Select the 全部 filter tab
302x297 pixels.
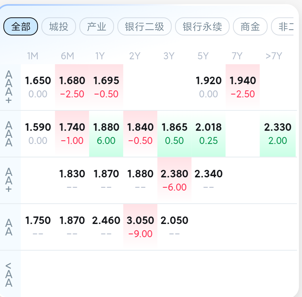pyautogui.click(x=21, y=26)
